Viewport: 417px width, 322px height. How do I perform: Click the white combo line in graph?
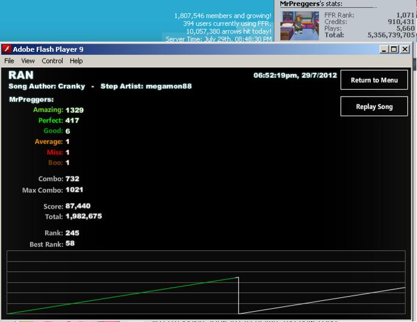point(322,300)
